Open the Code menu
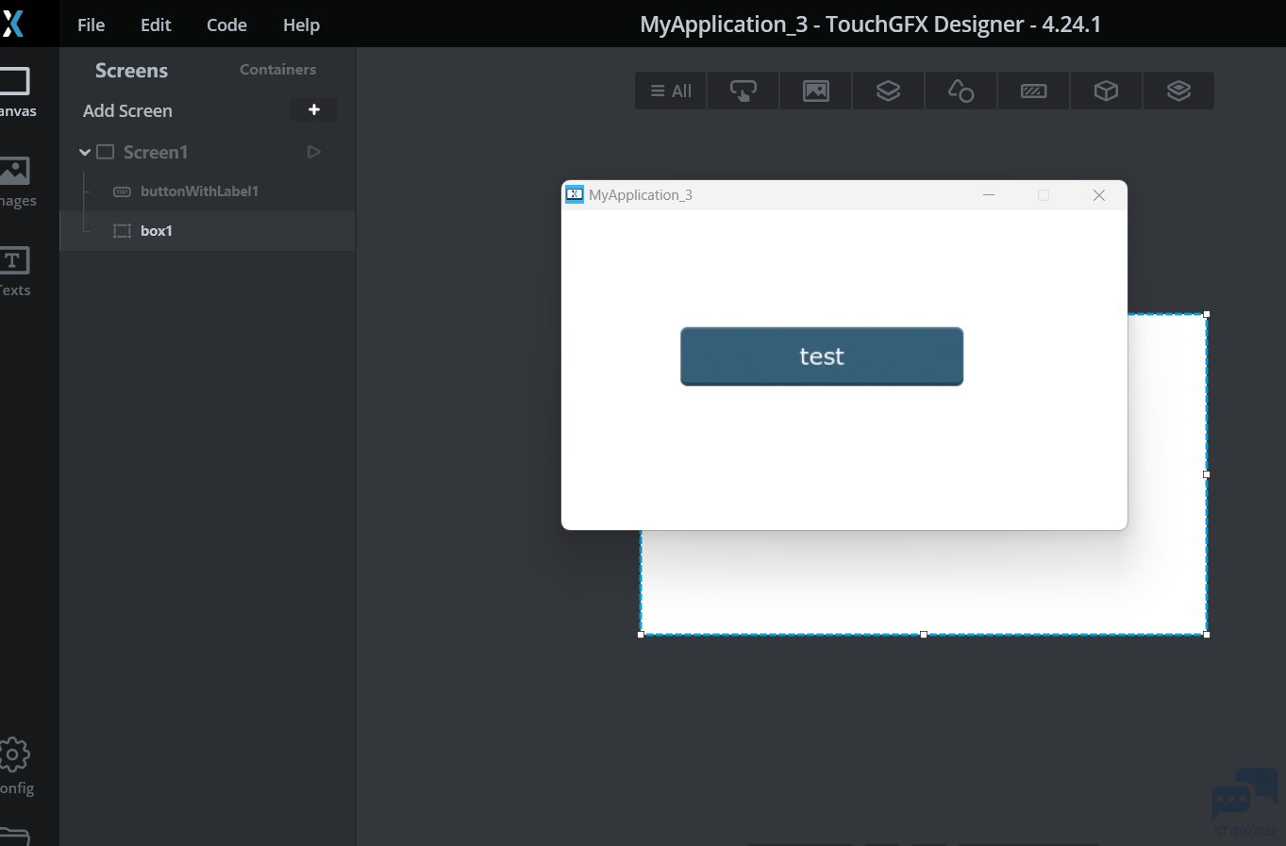 click(x=226, y=25)
